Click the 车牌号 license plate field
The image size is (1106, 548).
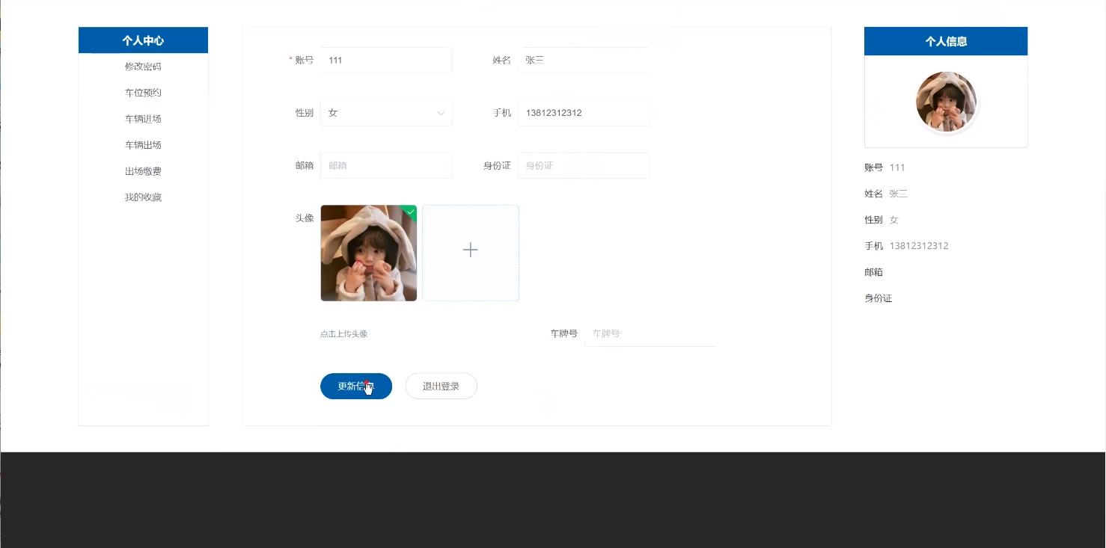coord(650,333)
